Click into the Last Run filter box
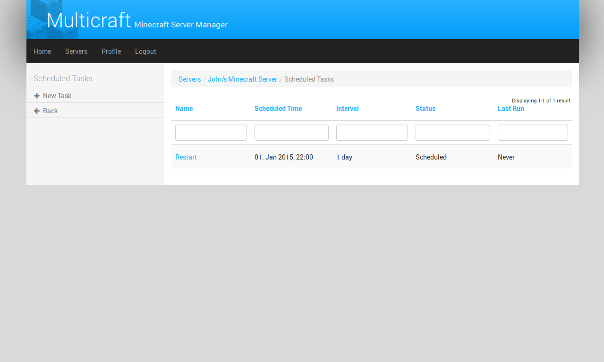Screen dimensions: 604x362 532,133
